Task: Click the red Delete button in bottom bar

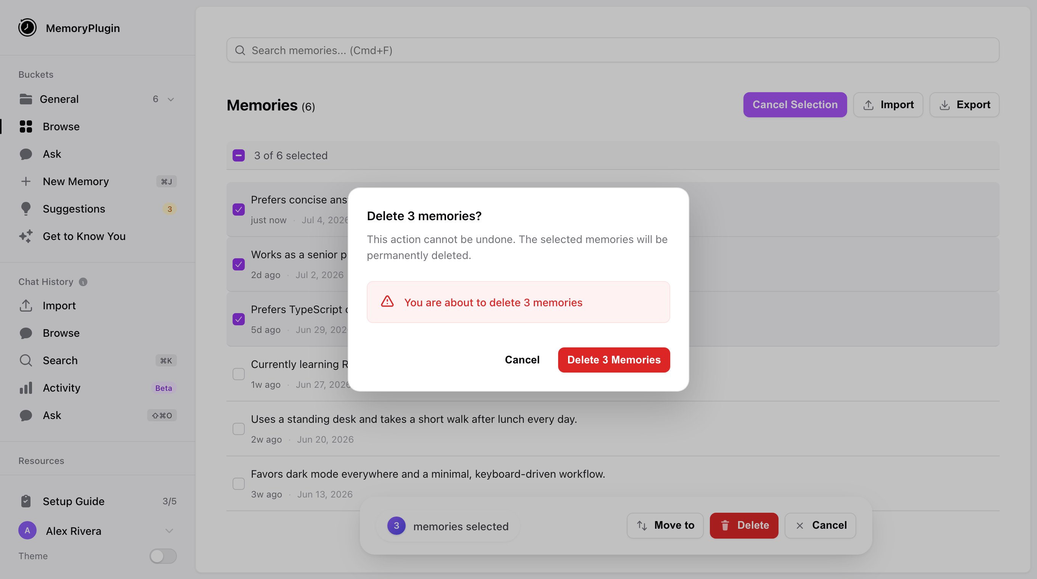Action: coord(744,526)
